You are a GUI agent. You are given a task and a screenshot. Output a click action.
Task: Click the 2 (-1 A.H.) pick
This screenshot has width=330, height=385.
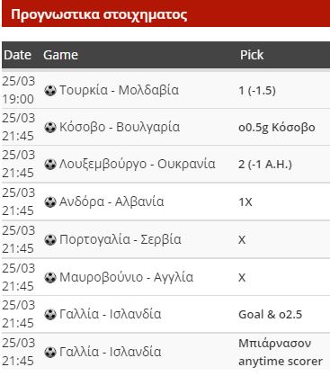pyautogui.click(x=265, y=165)
